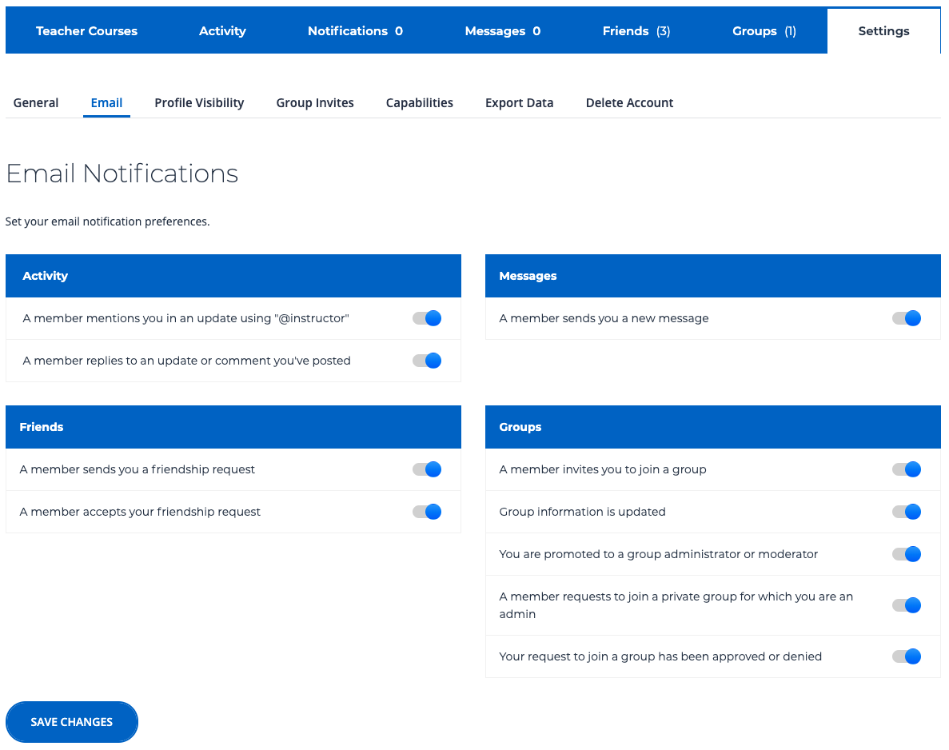The image size is (949, 750).
Task: Toggle off "@instructor" mention email notification
Action: (x=427, y=318)
